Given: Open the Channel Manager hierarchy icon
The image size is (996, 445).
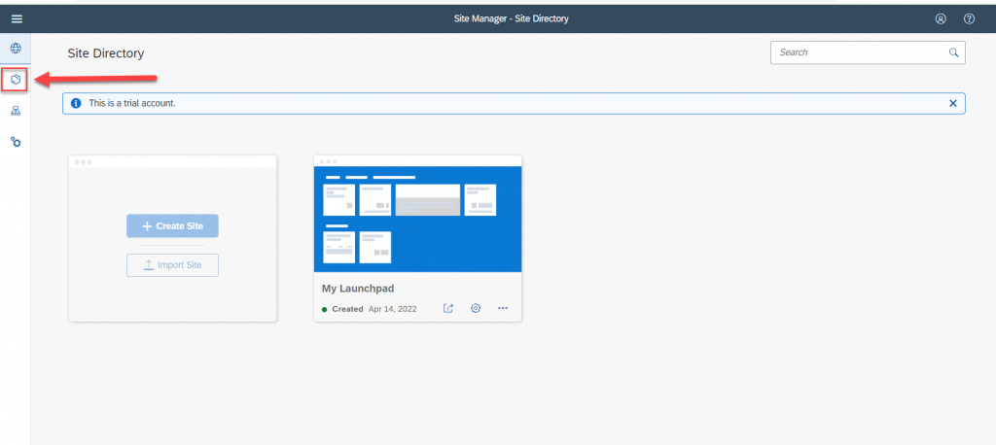Looking at the screenshot, I should tap(16, 111).
